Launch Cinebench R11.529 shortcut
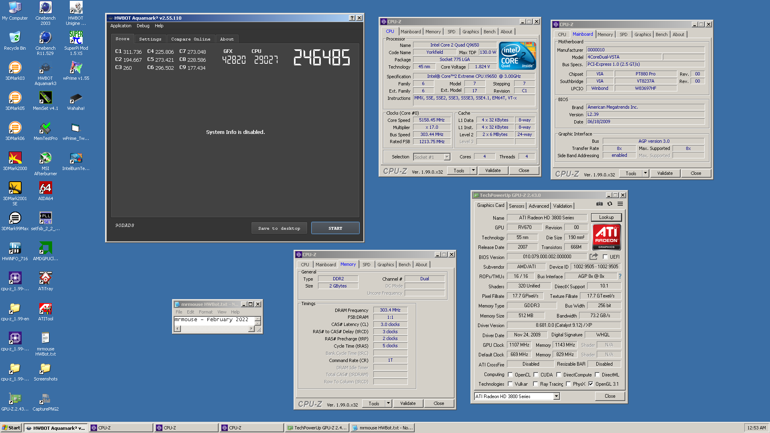The image size is (770, 433). coord(45,43)
